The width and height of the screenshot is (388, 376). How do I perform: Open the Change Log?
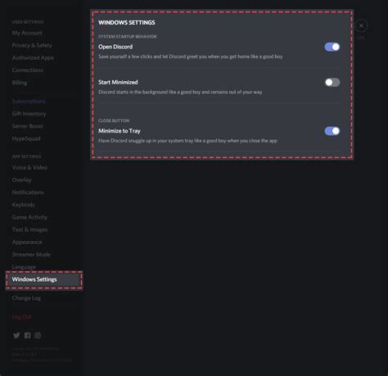tap(26, 298)
